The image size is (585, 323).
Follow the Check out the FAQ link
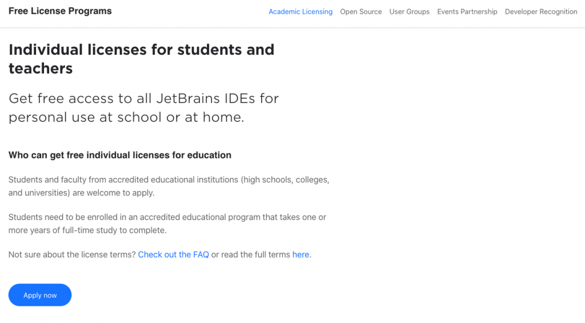pyautogui.click(x=174, y=254)
